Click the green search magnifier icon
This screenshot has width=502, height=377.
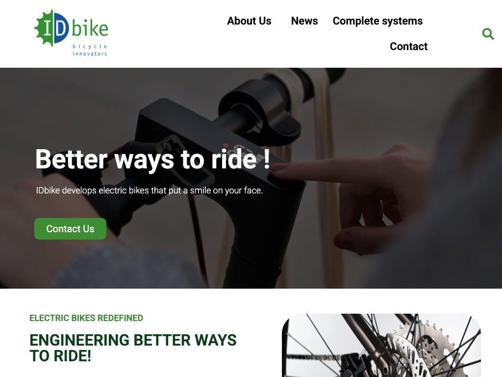[x=488, y=34]
